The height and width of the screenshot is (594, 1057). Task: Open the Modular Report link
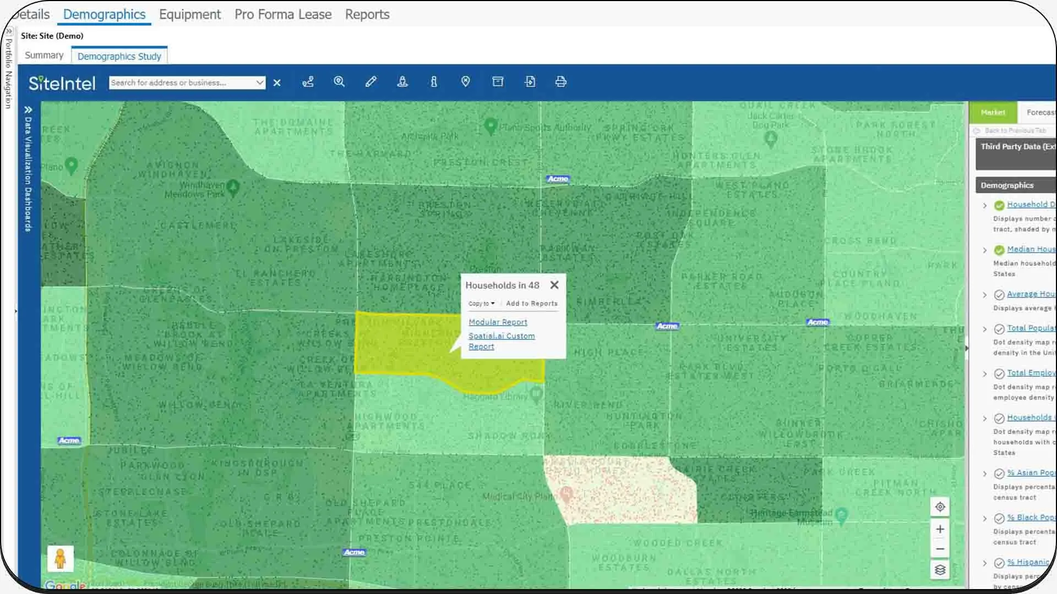click(498, 322)
